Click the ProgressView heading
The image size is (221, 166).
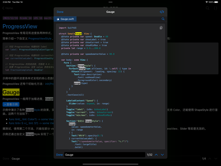pyautogui.click(x=20, y=26)
